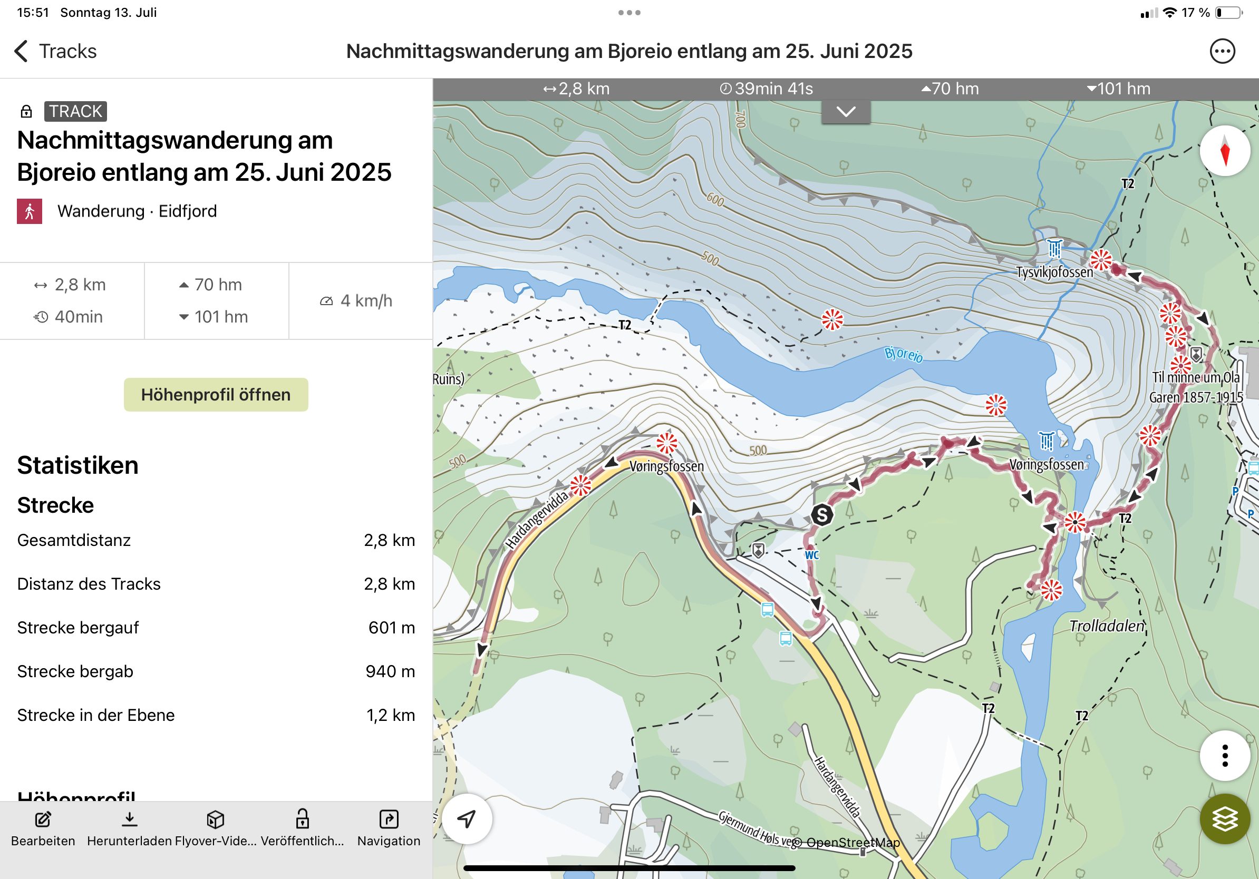This screenshot has width=1259, height=879.
Task: Tap the Herunterladen download icon
Action: (129, 819)
